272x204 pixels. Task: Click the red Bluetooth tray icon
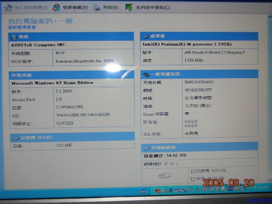click(171, 190)
